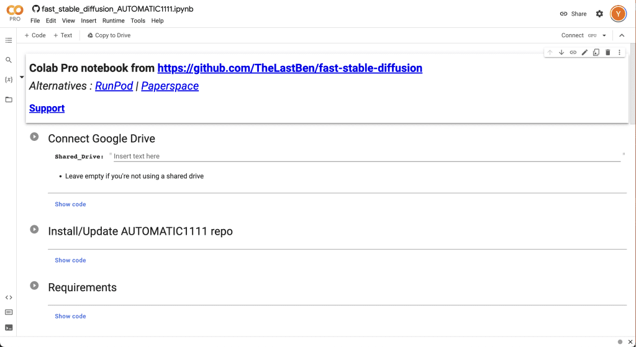636x347 pixels.
Task: Click the search icon in left sidebar
Action: pyautogui.click(x=9, y=60)
